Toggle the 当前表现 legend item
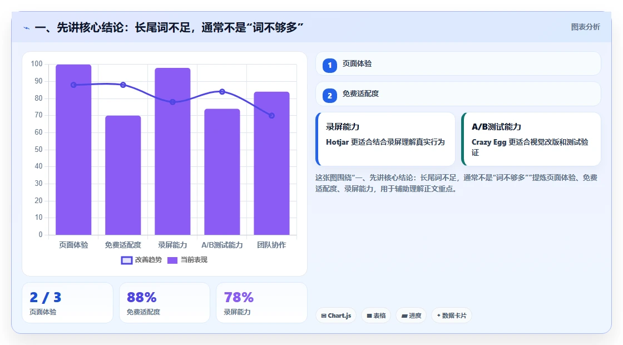The width and height of the screenshot is (623, 345). [187, 260]
